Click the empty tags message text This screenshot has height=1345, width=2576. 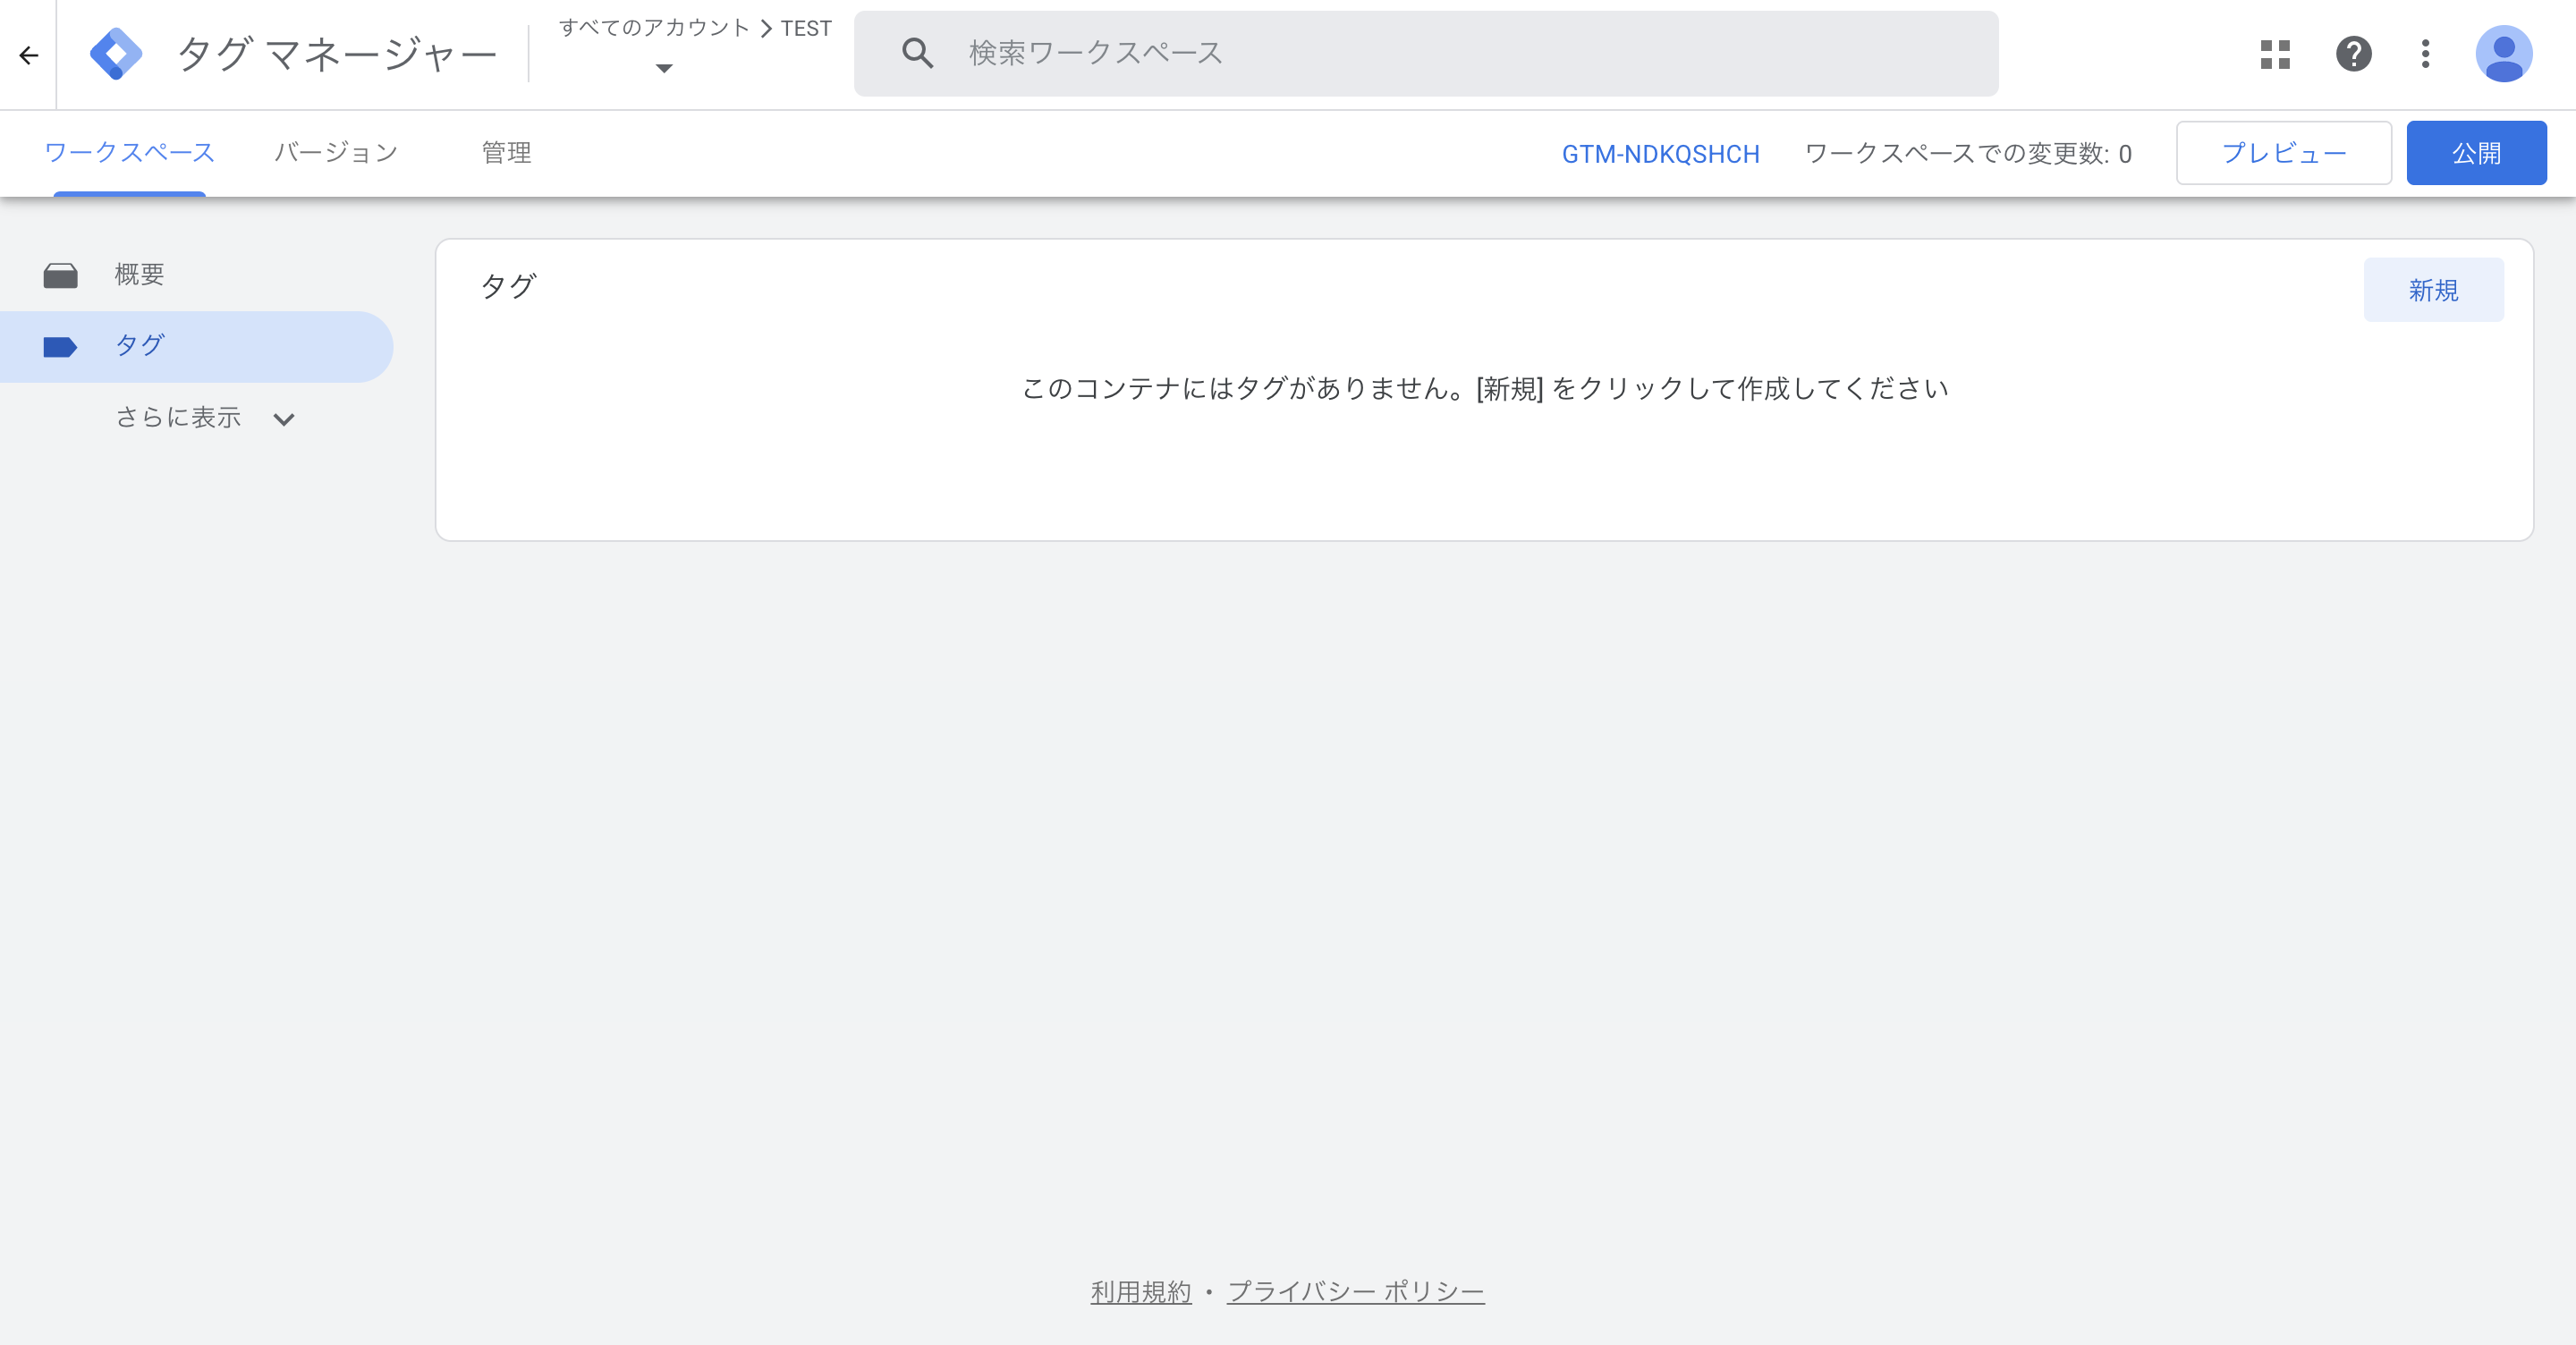(x=1485, y=389)
